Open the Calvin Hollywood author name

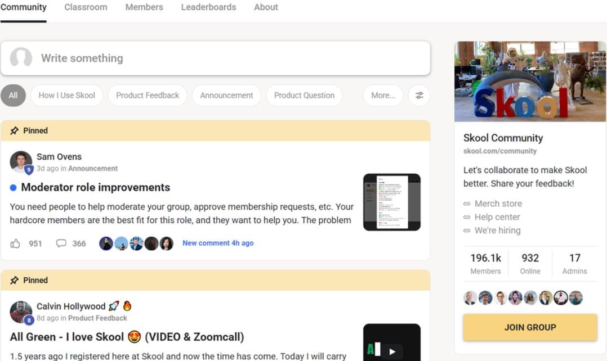pos(71,306)
